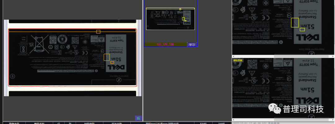Click the purple grid layout icon

(x=138, y=118)
